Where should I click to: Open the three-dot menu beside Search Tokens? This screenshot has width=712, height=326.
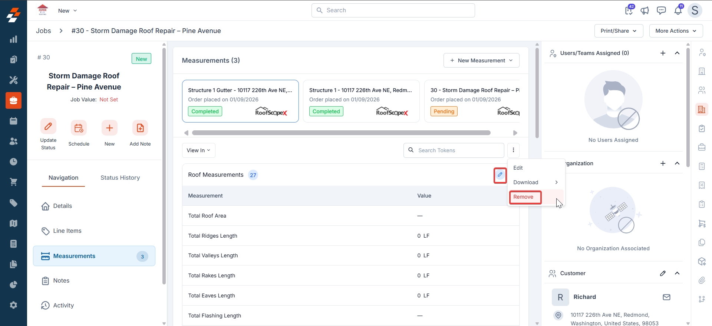(513, 150)
